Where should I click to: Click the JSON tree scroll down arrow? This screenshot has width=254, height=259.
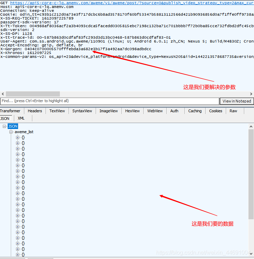[x=251, y=254]
